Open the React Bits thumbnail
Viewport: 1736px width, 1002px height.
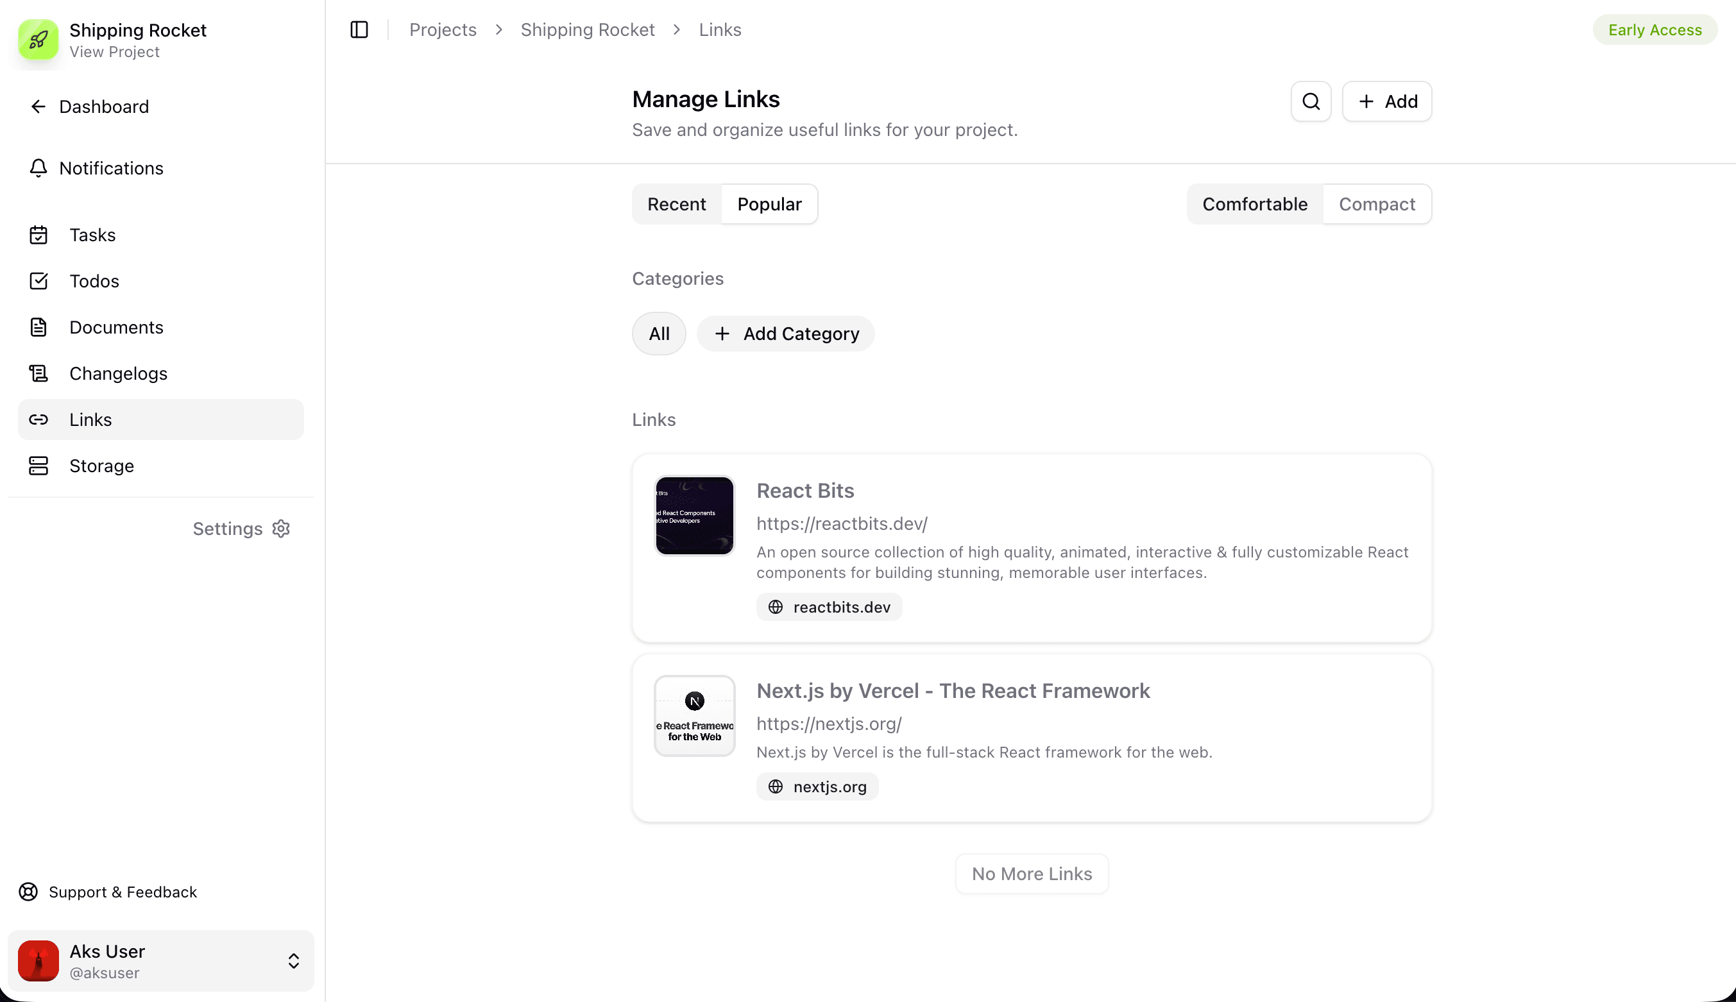[x=694, y=516]
